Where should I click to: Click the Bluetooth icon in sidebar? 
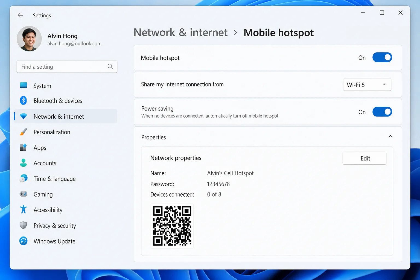24,101
